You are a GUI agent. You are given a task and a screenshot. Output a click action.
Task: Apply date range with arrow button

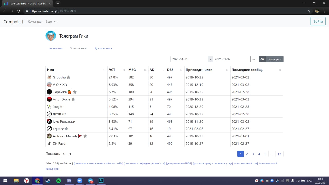click(x=253, y=59)
